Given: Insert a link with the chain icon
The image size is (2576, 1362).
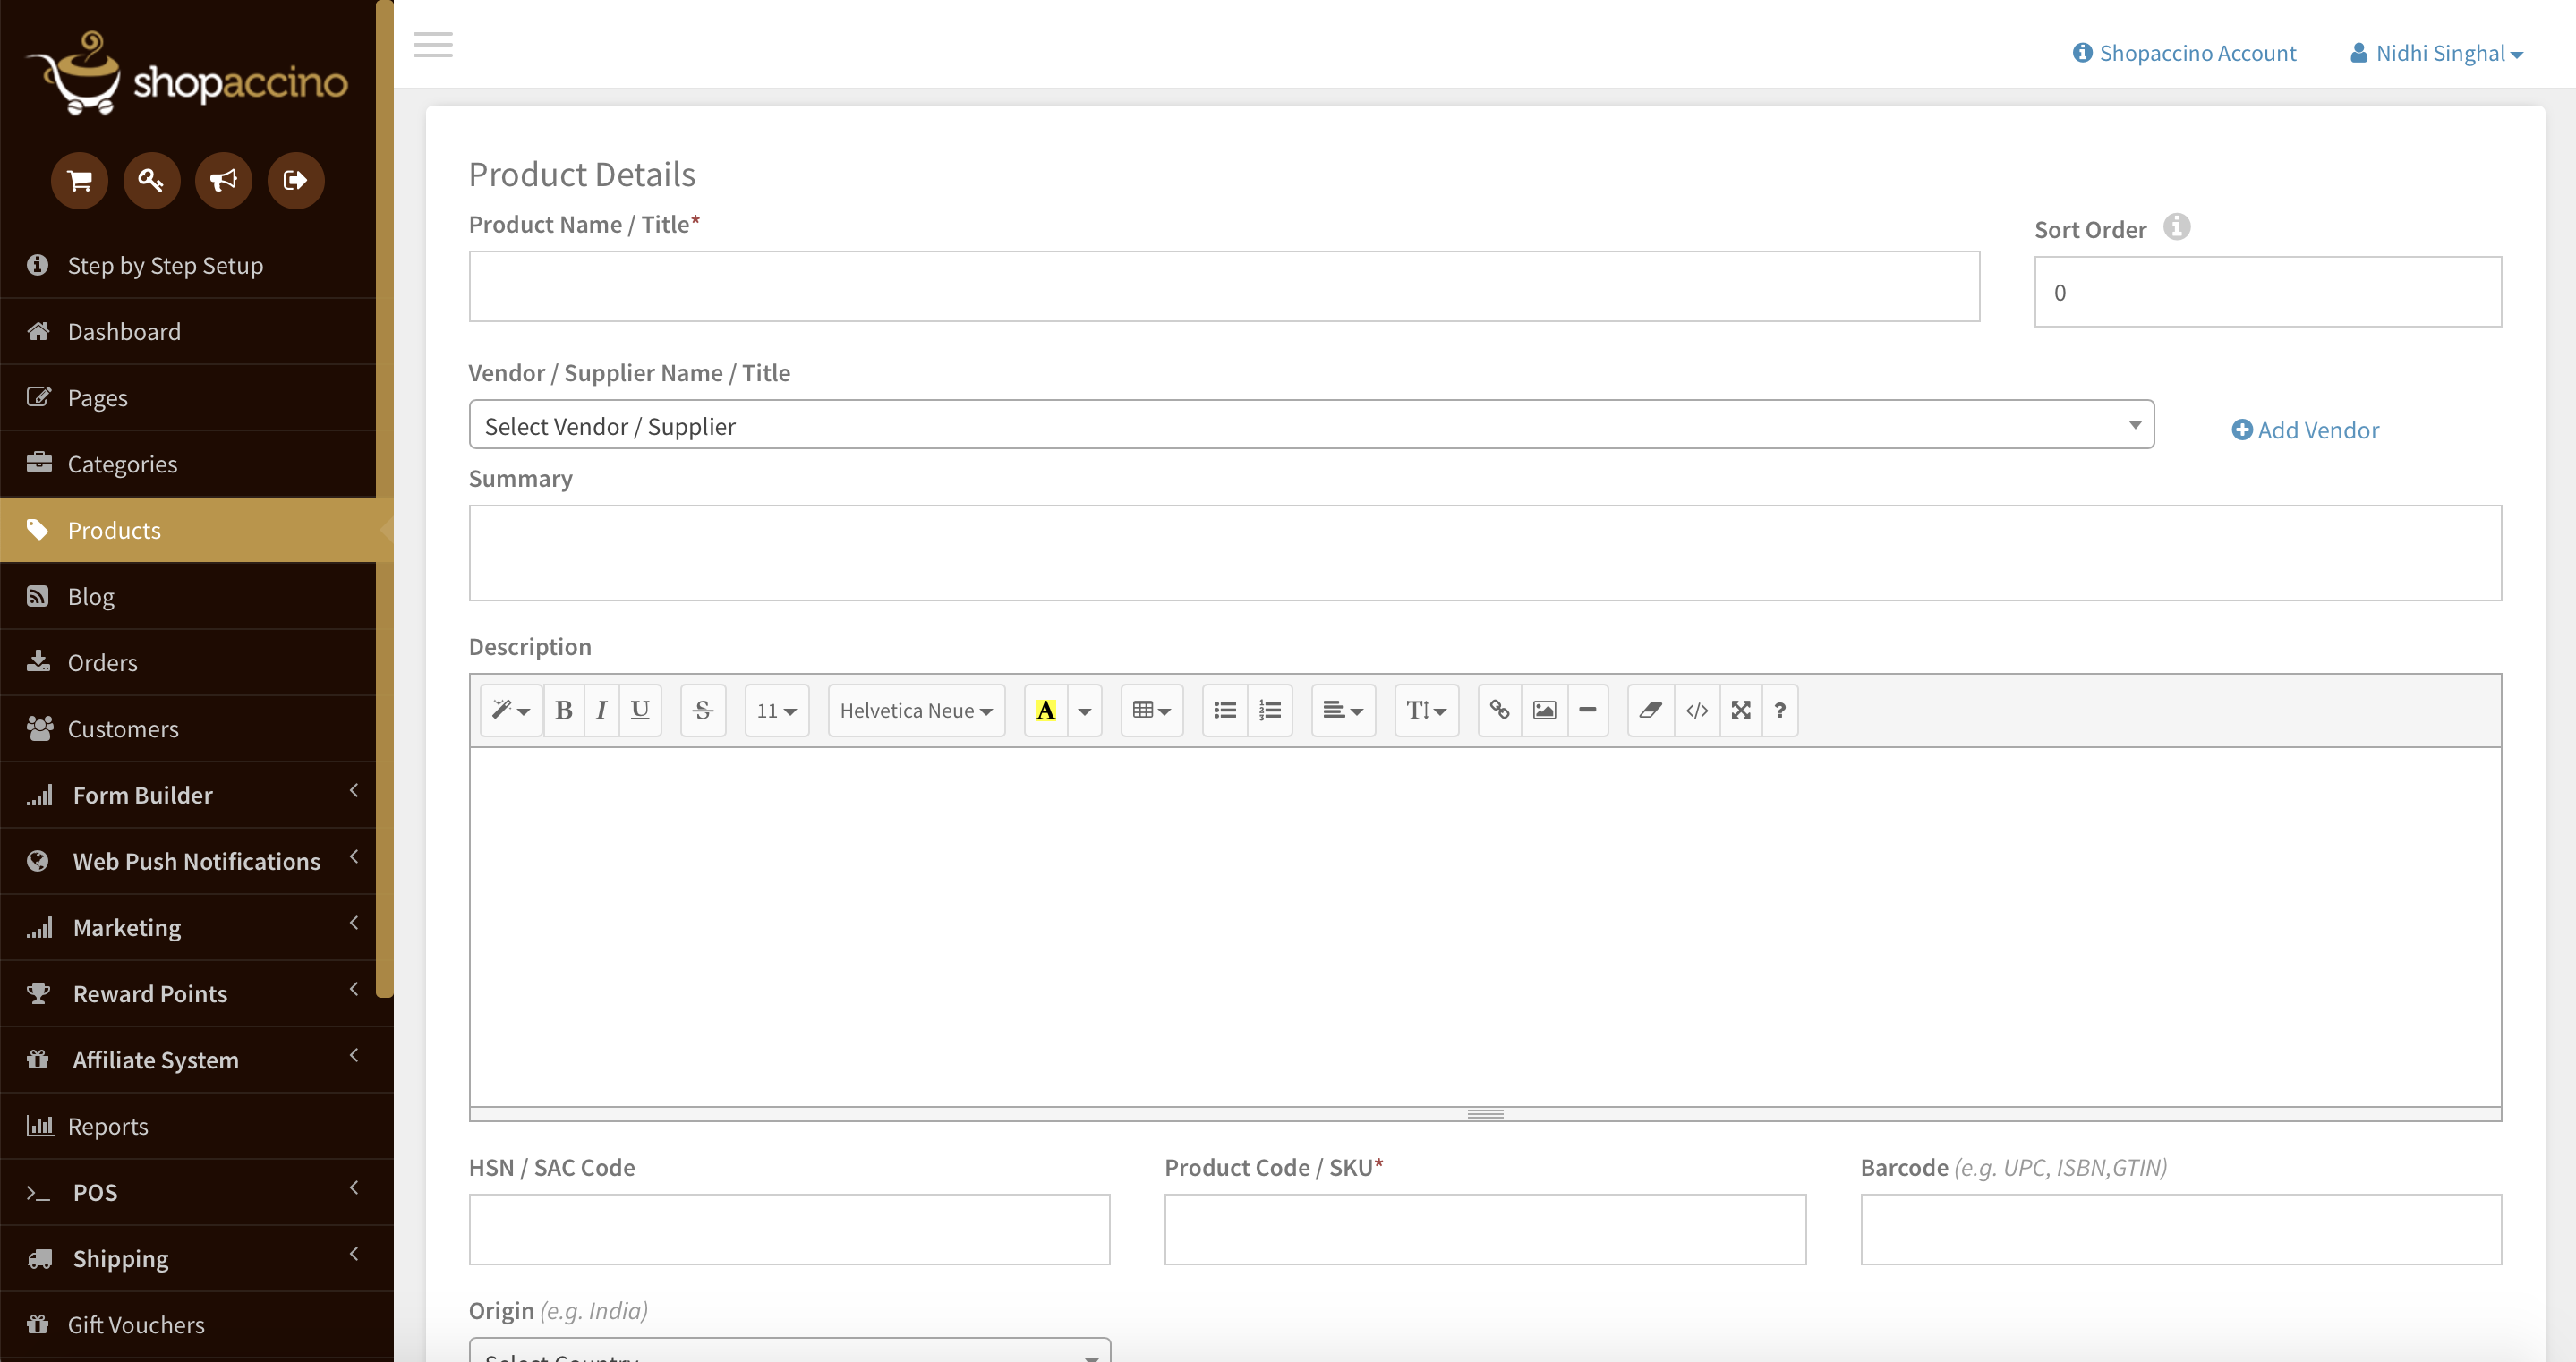Looking at the screenshot, I should [x=1499, y=710].
